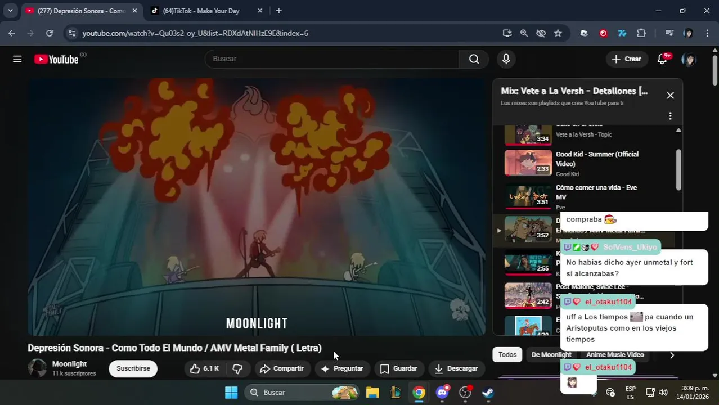Viewport: 719px width, 405px height.
Task: Select the Anime Music Video chip
Action: click(615, 354)
